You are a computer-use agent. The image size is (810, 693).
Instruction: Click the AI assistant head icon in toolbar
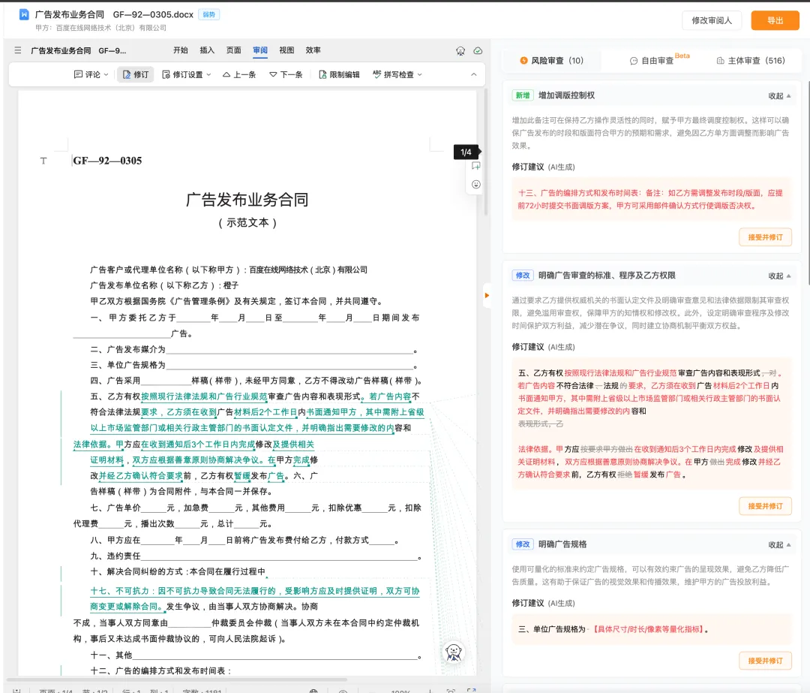coord(460,51)
